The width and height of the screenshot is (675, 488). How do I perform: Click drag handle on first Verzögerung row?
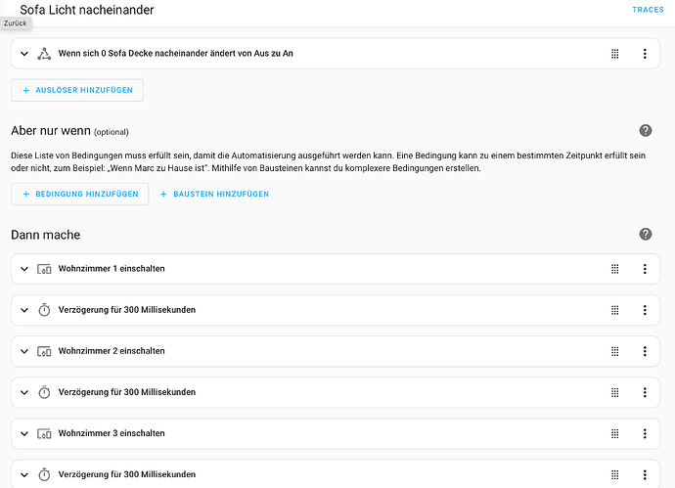pyautogui.click(x=615, y=310)
